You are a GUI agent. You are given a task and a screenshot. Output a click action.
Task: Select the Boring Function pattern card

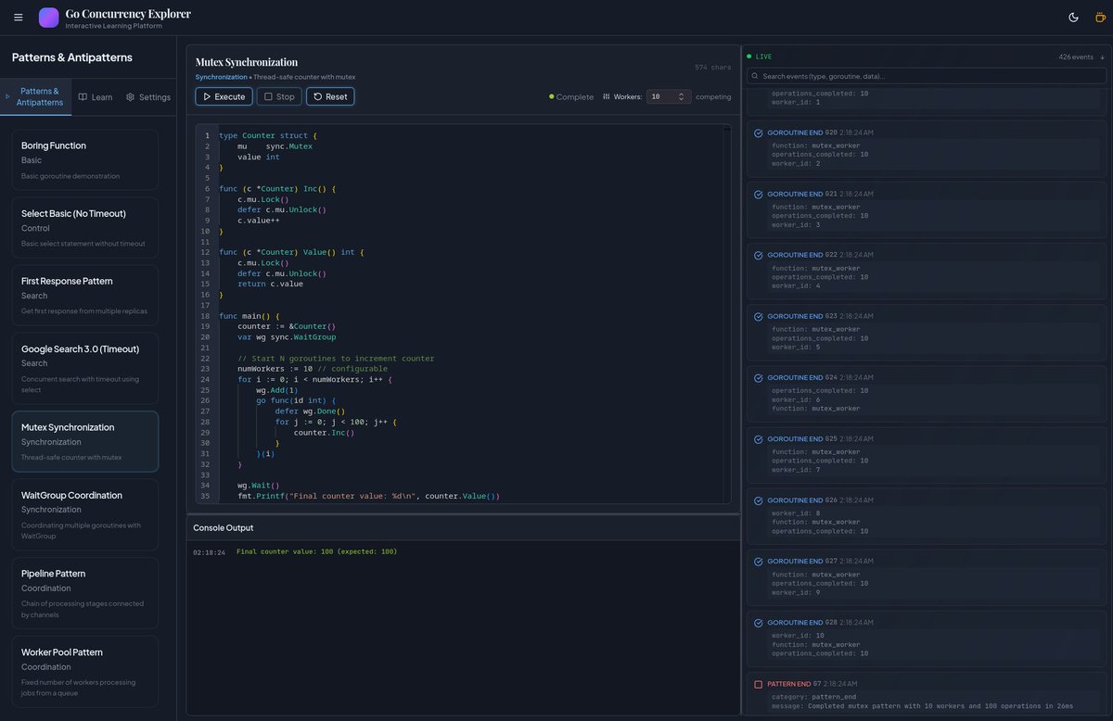85,159
